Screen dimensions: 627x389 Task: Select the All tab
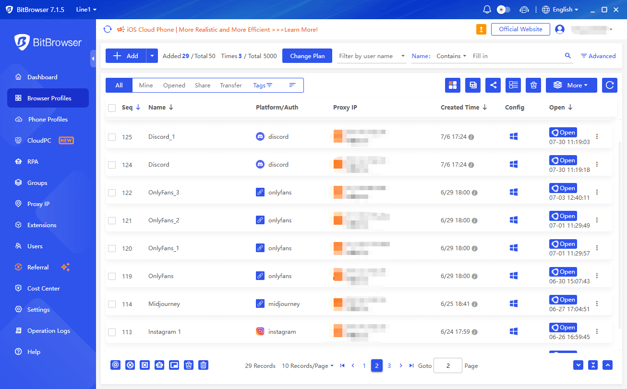point(119,85)
